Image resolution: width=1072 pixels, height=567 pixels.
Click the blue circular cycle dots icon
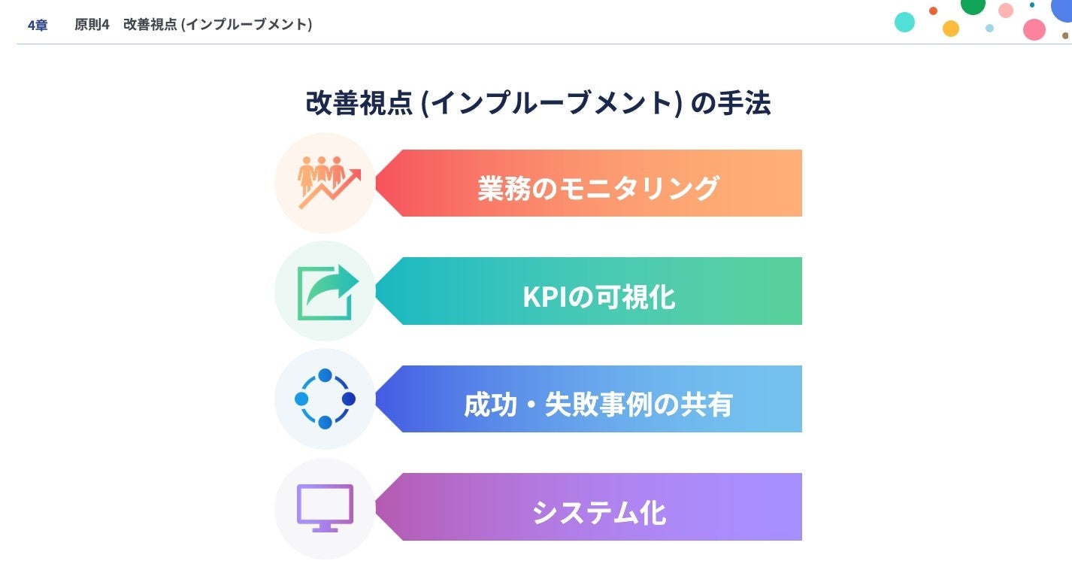tap(325, 399)
